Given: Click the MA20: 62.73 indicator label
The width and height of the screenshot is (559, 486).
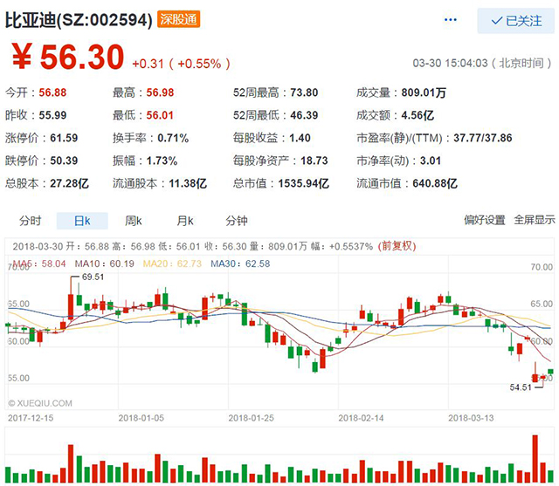Looking at the screenshot, I should click(x=172, y=264).
